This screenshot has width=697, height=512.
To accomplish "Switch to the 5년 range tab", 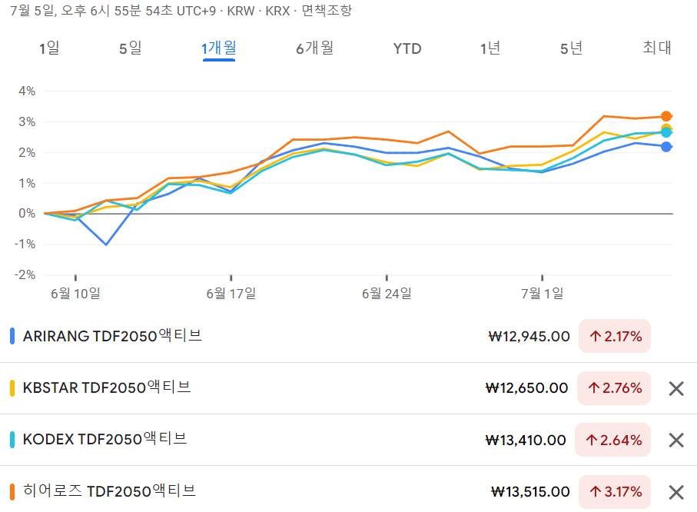I will 571,48.
